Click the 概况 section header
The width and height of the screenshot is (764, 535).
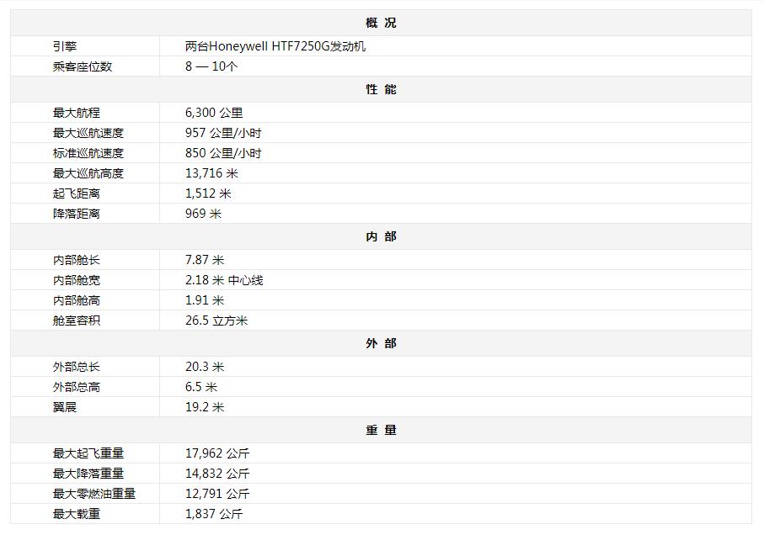click(x=381, y=23)
